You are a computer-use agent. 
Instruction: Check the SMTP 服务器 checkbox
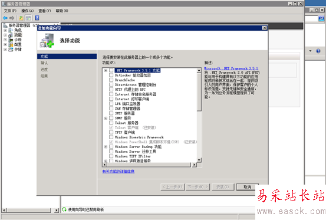(x=111, y=113)
